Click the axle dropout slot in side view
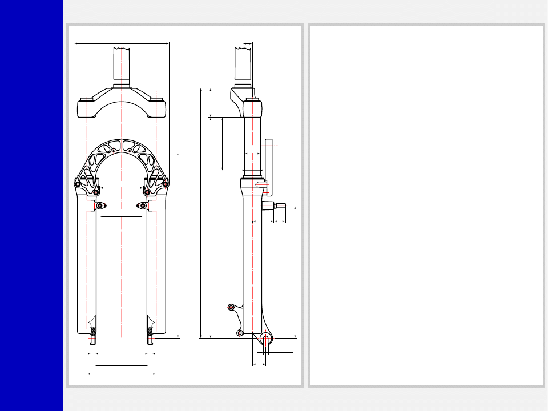The height and width of the screenshot is (411, 548). point(266,340)
